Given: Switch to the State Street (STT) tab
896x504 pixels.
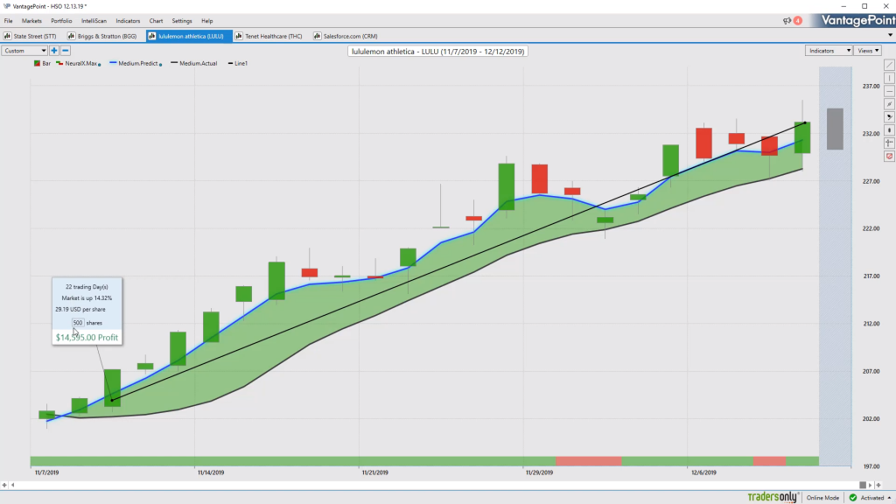Looking at the screenshot, I should (x=31, y=36).
